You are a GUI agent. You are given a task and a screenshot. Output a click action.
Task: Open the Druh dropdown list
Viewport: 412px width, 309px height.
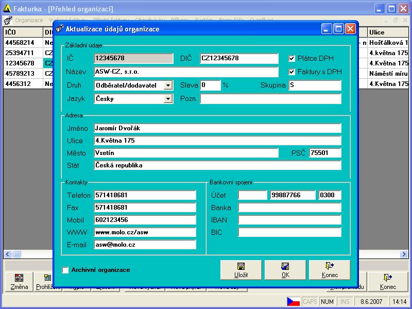click(x=168, y=85)
